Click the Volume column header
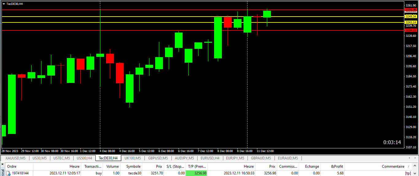Image resolution: width=419 pixels, height=176 pixels. tap(112, 166)
